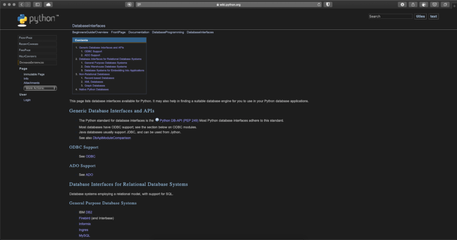Jump to Native Python Databases in Contents

(x=93, y=89)
